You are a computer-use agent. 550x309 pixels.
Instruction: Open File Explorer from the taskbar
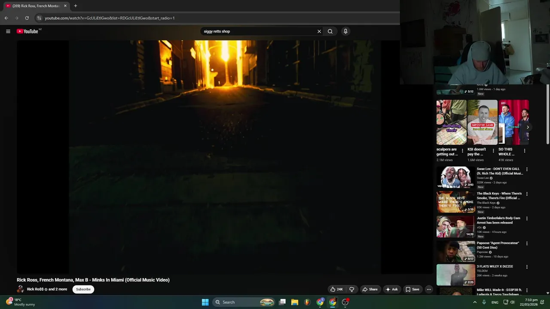pyautogui.click(x=295, y=302)
